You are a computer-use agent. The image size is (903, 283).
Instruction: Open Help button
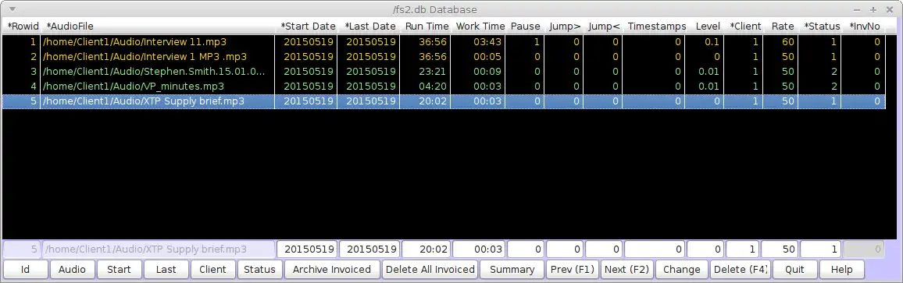[841, 269]
